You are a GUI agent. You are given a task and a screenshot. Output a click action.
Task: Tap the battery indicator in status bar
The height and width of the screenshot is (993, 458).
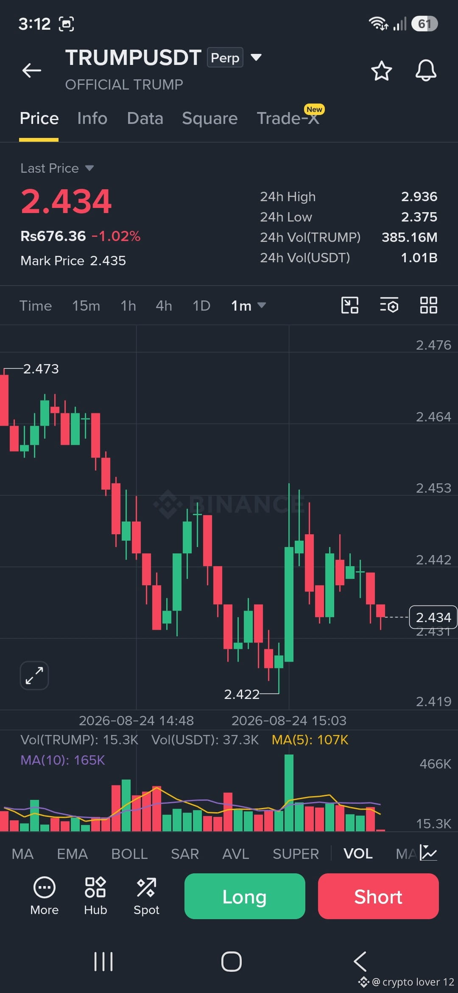424,24
